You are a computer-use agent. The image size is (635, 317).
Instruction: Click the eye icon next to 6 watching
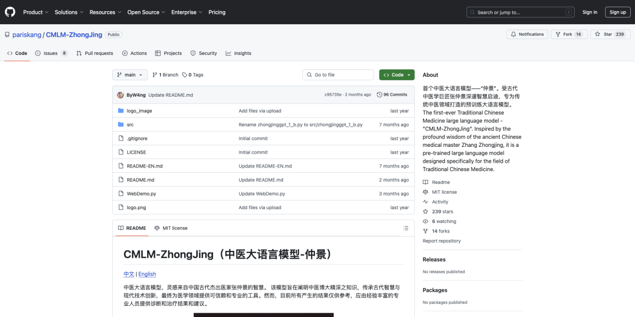(x=425, y=221)
